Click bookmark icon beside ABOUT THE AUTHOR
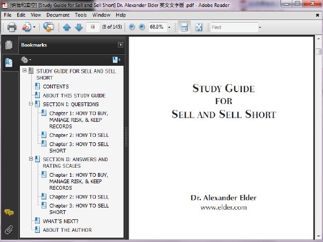Image resolution: width=323 pixels, height=242 pixels. point(37,230)
